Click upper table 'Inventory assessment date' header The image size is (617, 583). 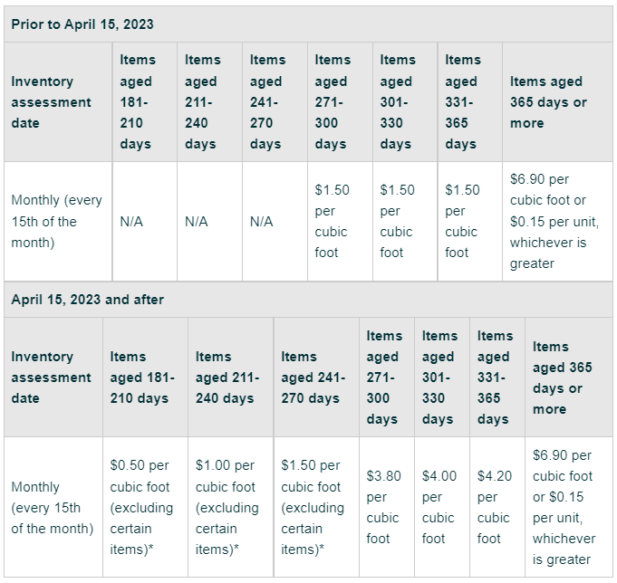point(58,102)
